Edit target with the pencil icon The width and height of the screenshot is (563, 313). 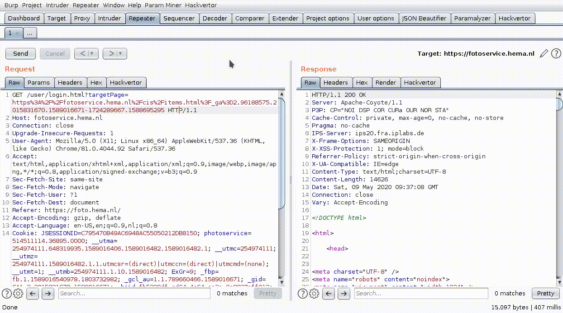544,53
